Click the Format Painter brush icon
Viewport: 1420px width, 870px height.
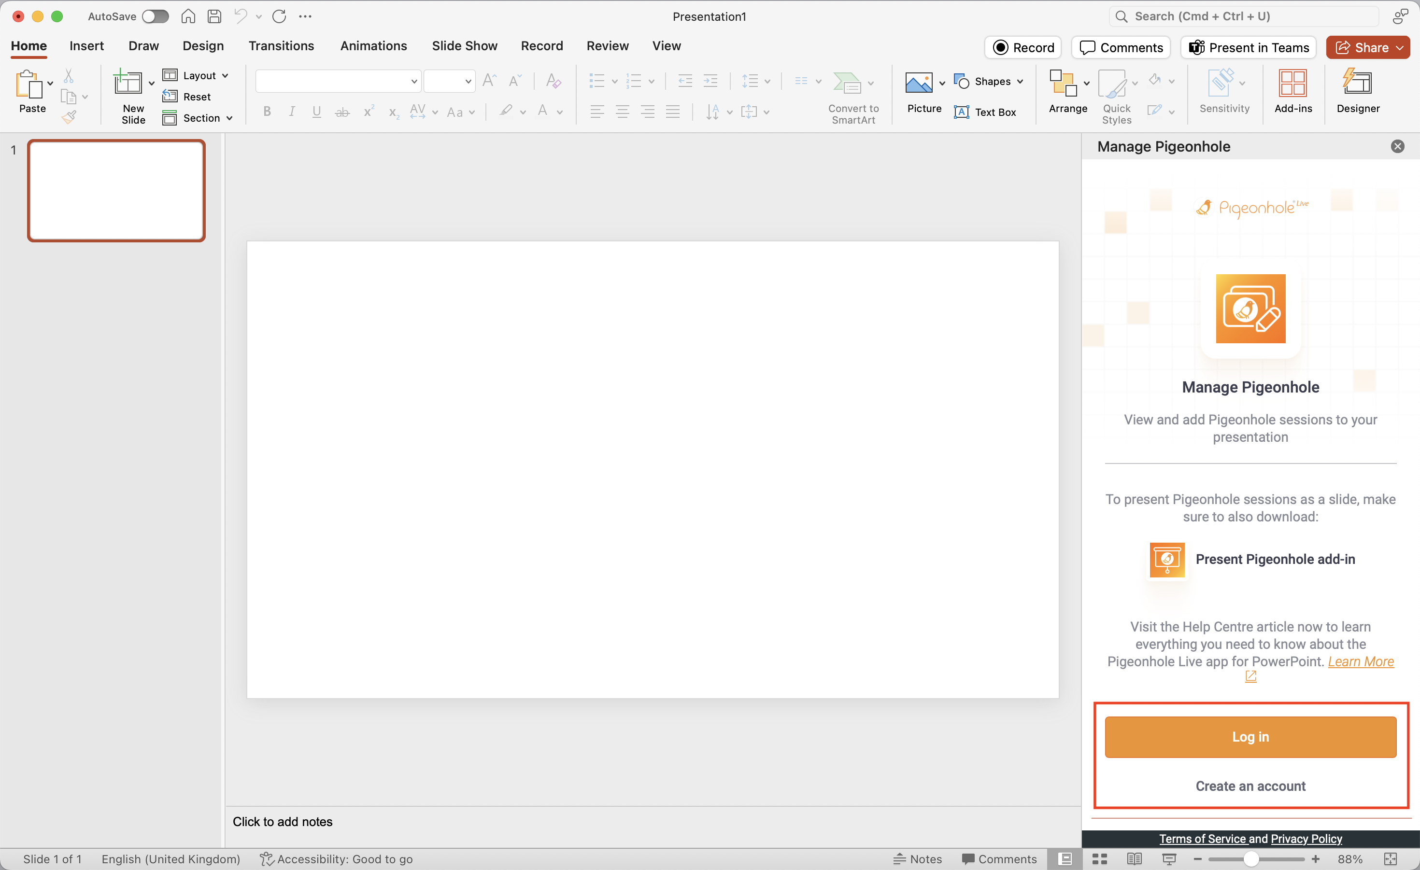point(69,117)
